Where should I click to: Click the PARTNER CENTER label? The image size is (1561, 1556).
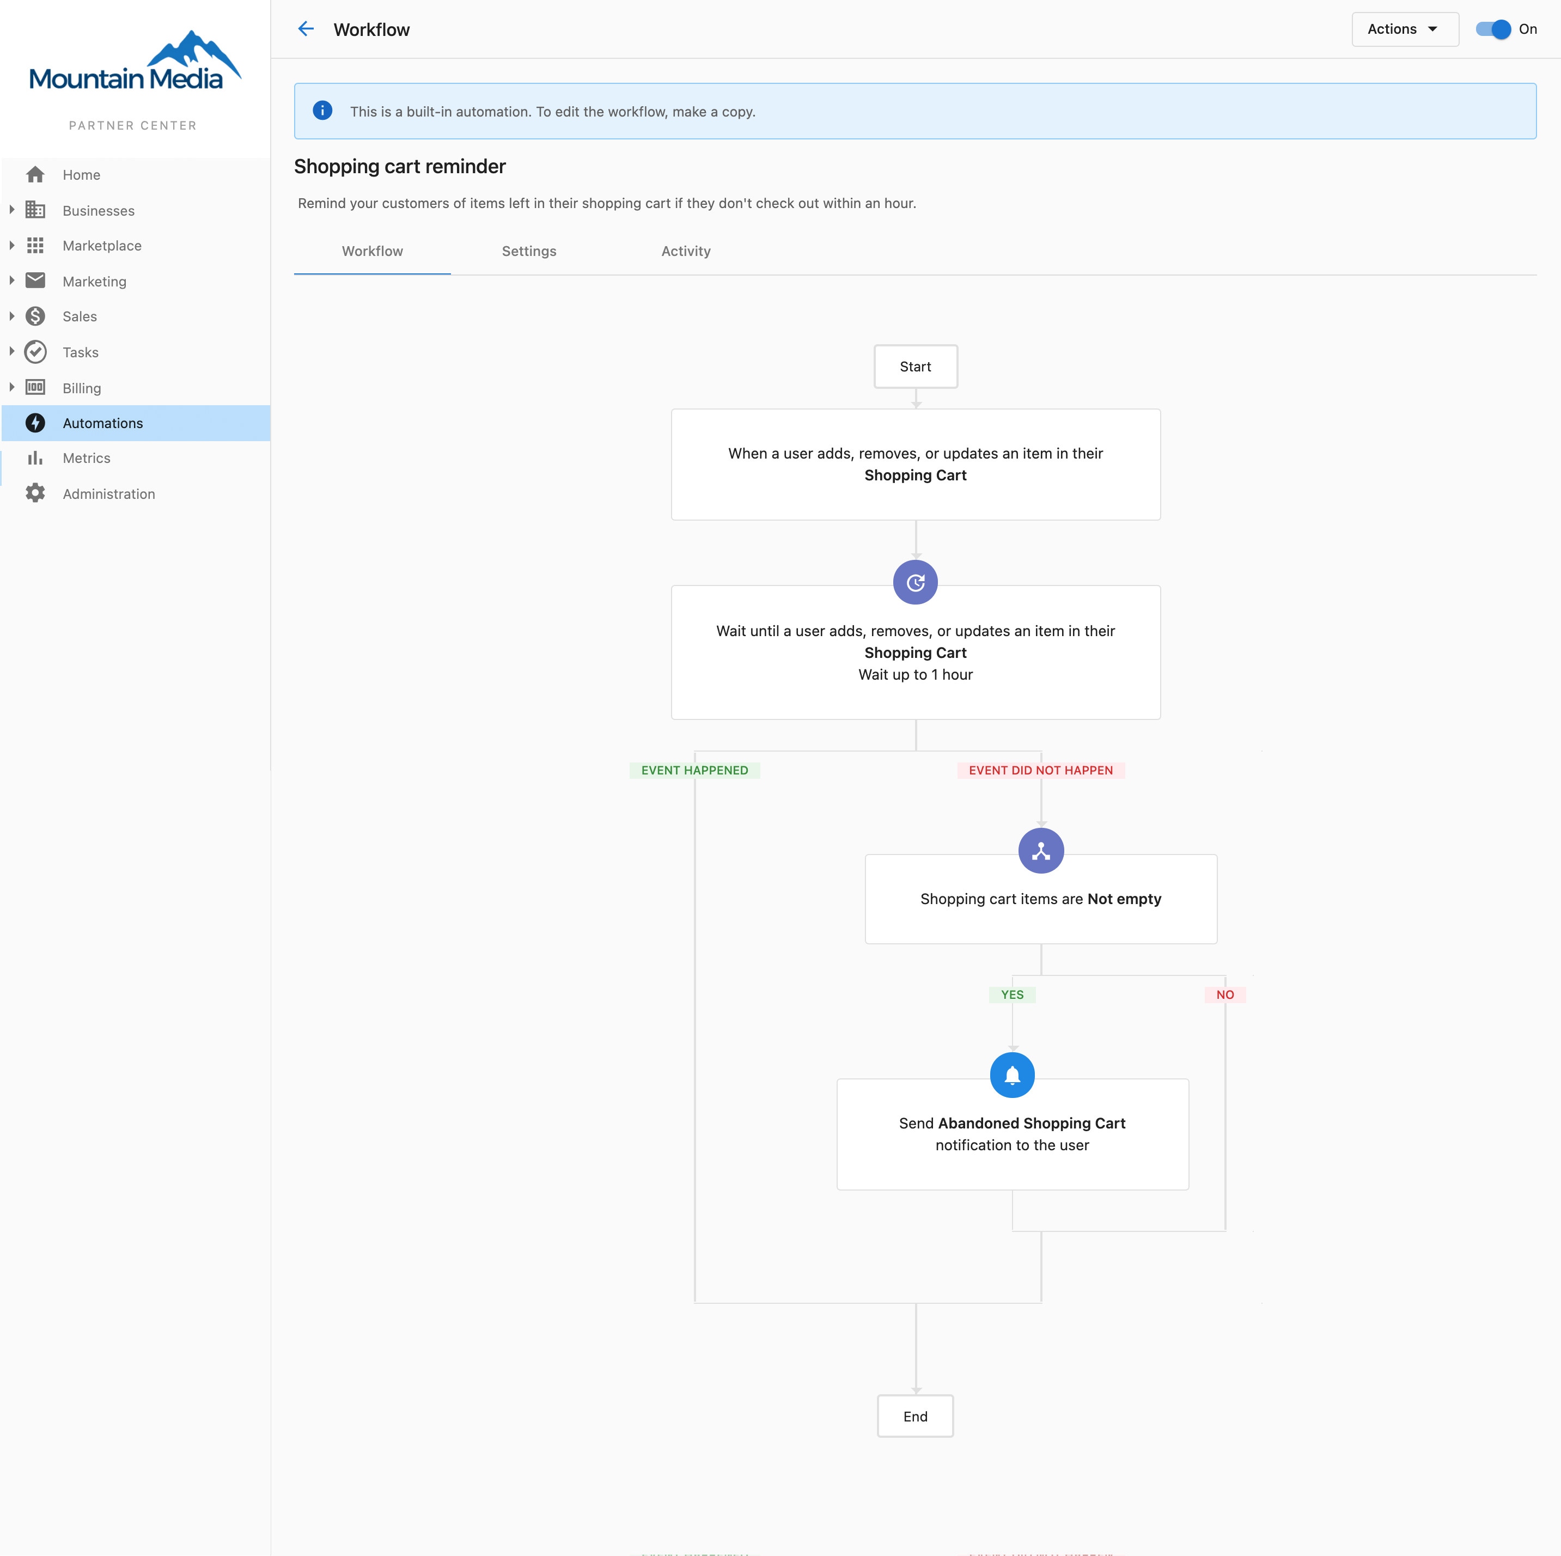pyautogui.click(x=133, y=125)
